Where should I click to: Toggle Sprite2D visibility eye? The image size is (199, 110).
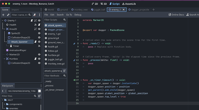pos(39,33)
